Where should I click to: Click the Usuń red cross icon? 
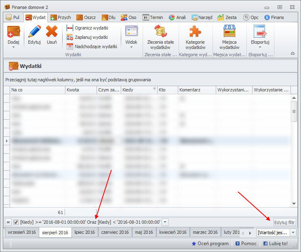tap(52, 32)
